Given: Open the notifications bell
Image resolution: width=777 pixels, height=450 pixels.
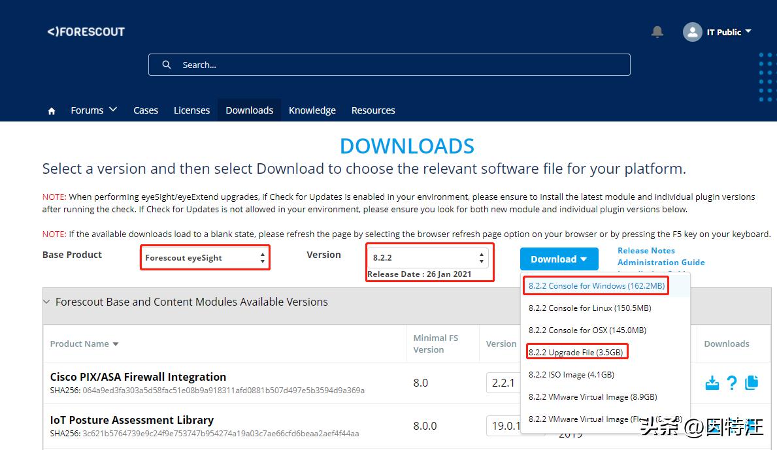Looking at the screenshot, I should pyautogui.click(x=657, y=32).
